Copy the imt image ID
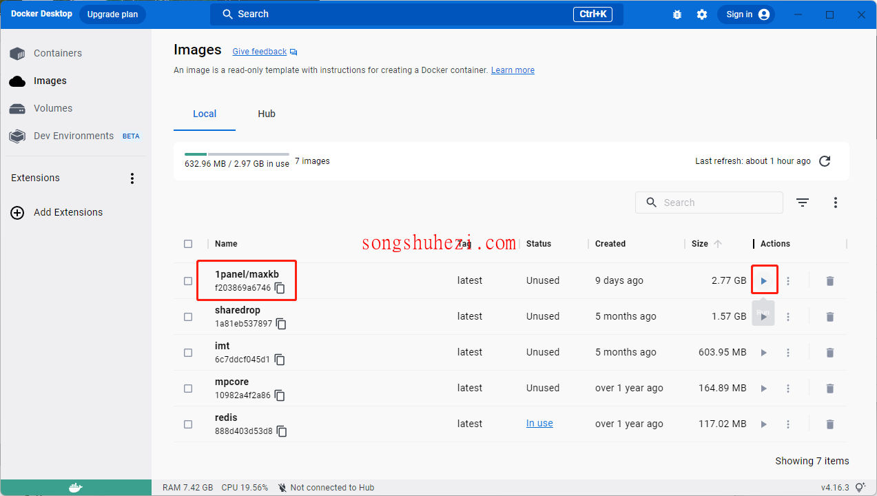877x496 pixels. 280,360
